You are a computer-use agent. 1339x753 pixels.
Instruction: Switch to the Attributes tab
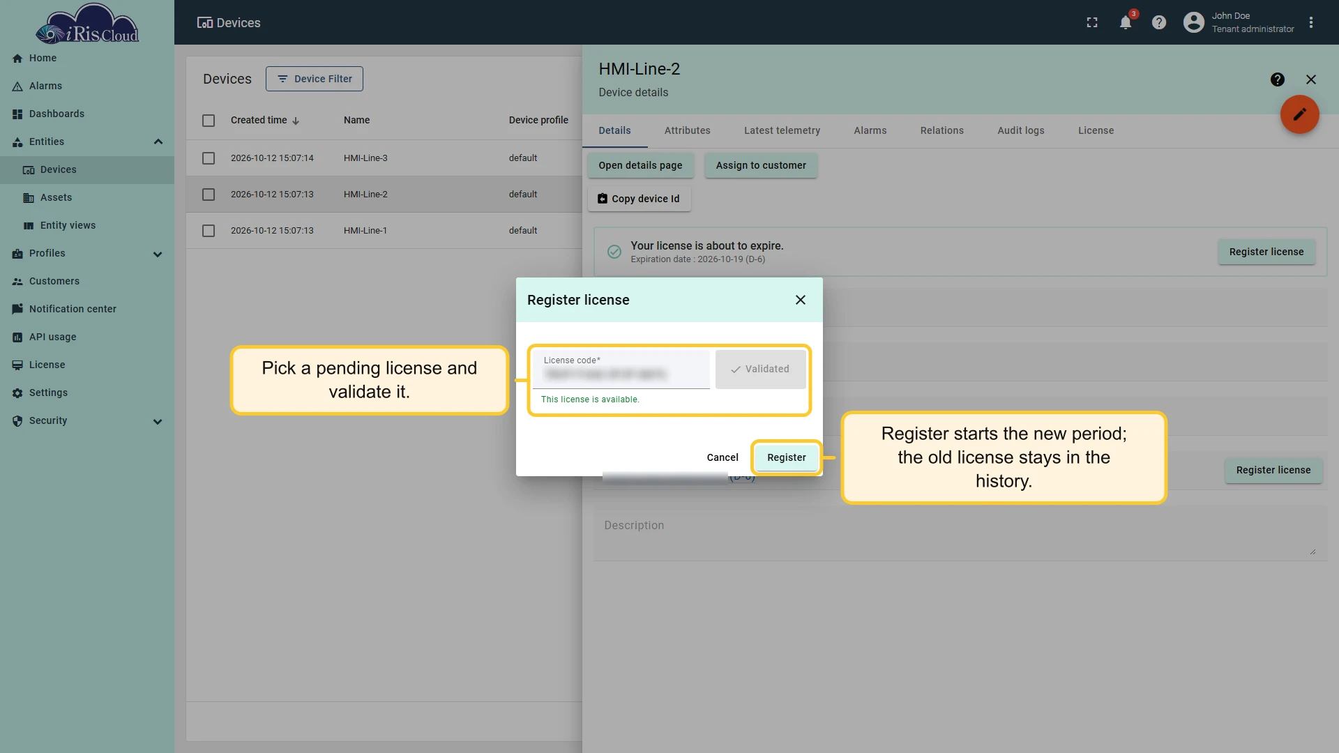pyautogui.click(x=688, y=130)
